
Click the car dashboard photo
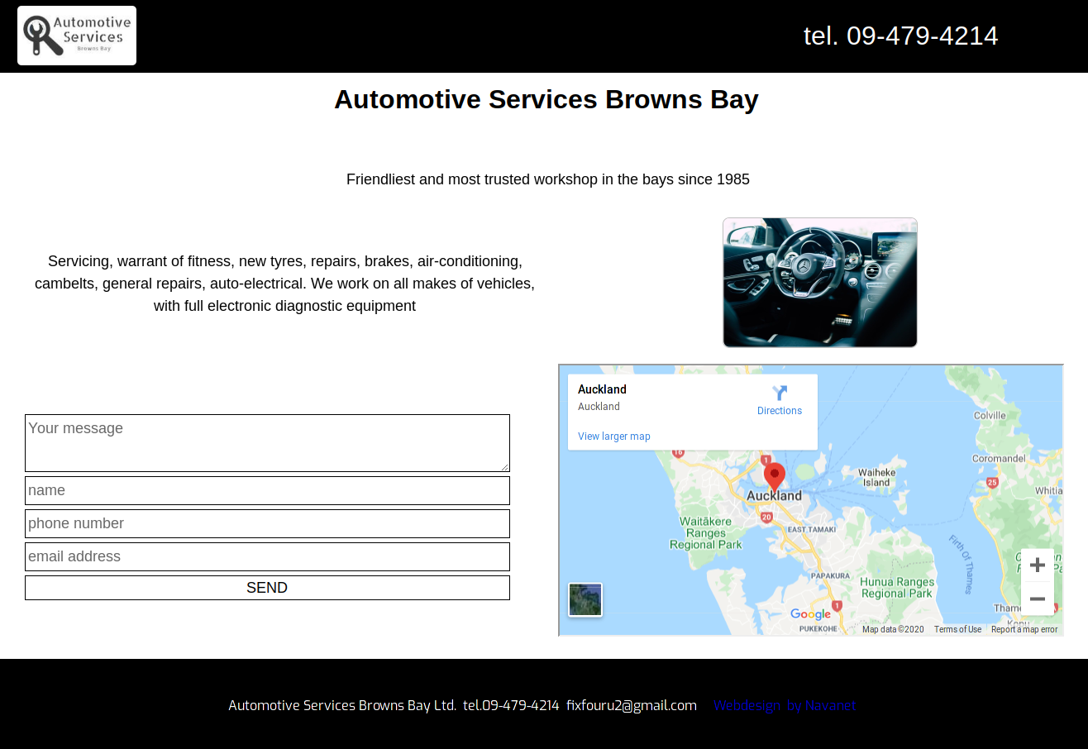(x=819, y=282)
